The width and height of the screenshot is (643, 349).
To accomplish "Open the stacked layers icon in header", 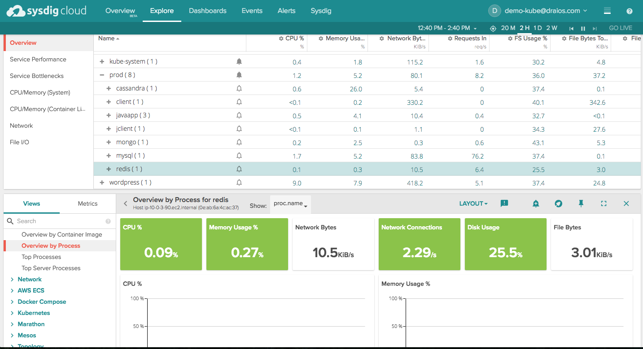I will [x=608, y=11].
